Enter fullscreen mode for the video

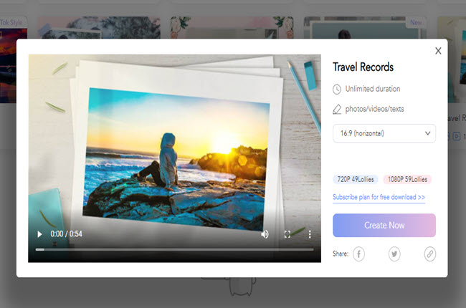tap(287, 234)
